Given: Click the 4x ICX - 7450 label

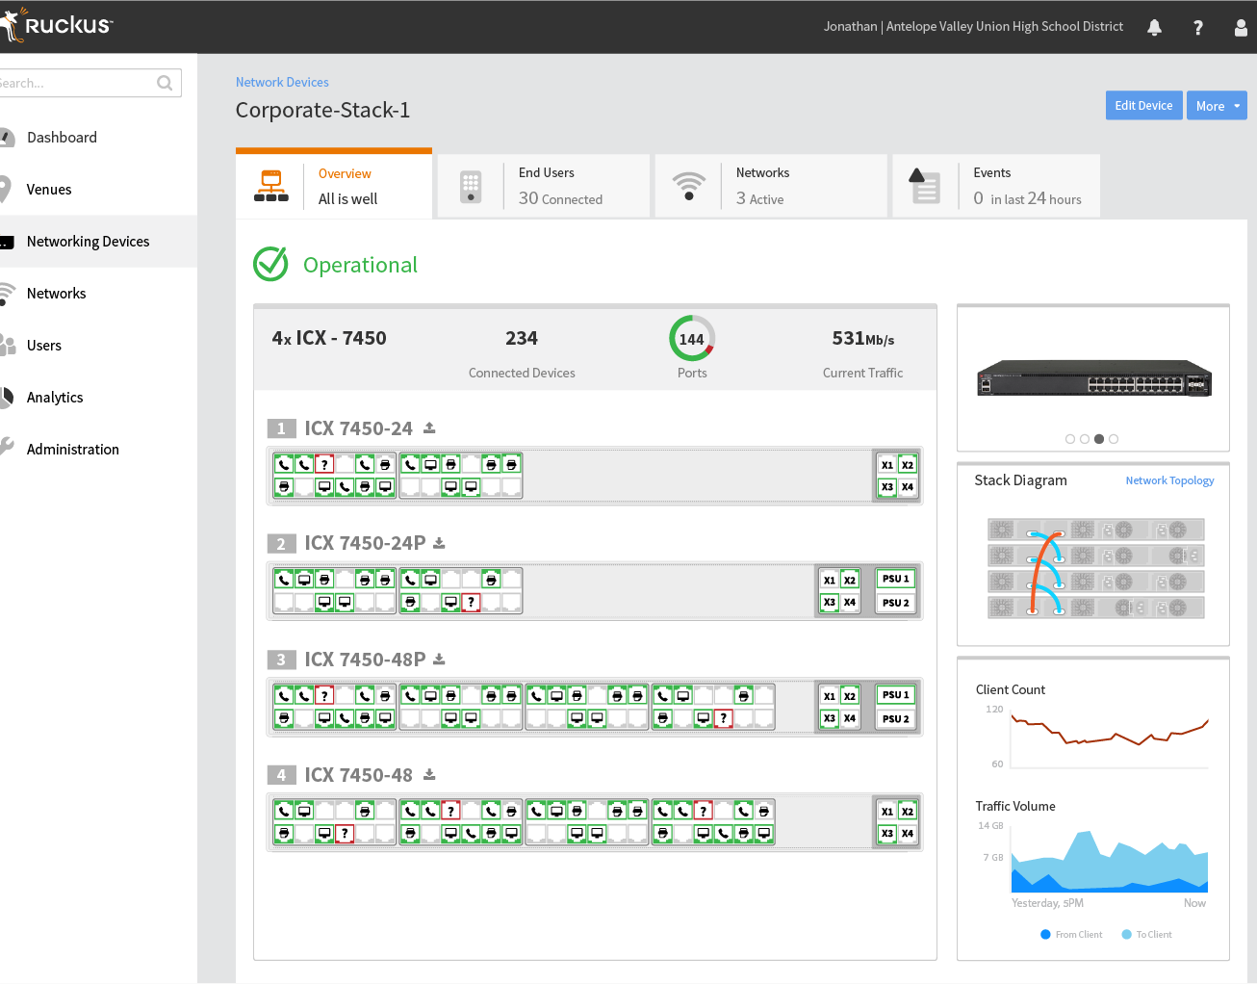Looking at the screenshot, I should (329, 338).
